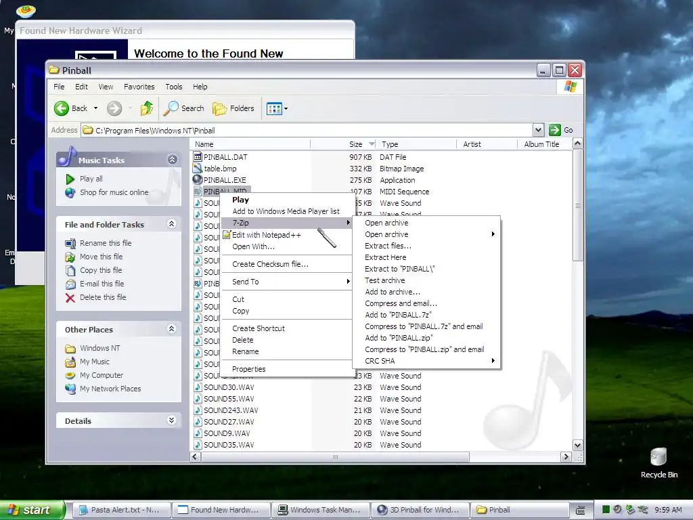Click the Start button
Image resolution: width=693 pixels, height=520 pixels.
(32, 510)
